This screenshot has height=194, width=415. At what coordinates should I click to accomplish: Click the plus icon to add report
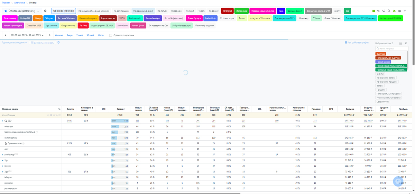pyautogui.click(x=405, y=11)
